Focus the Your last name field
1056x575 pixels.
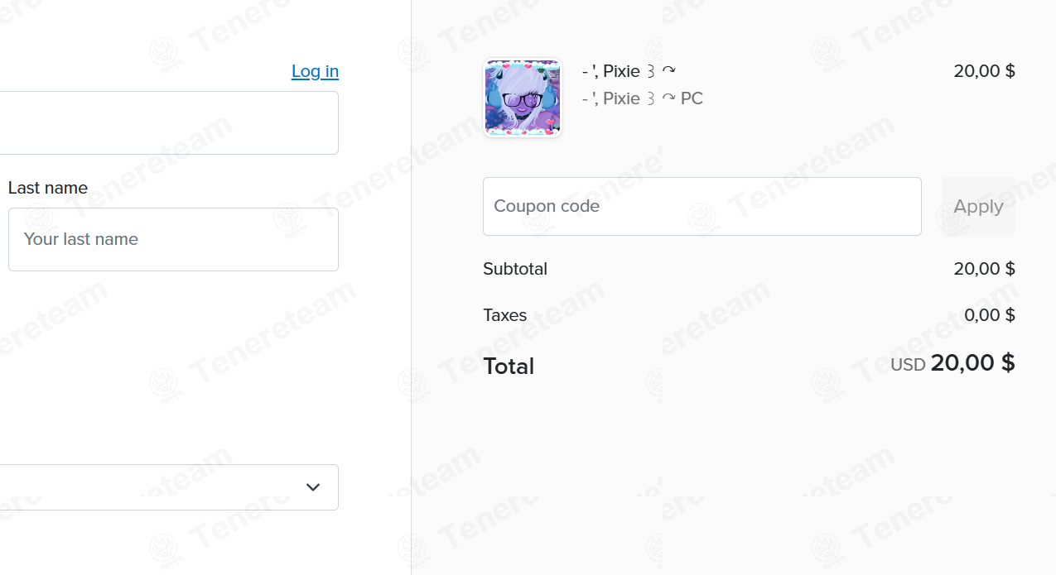point(173,239)
